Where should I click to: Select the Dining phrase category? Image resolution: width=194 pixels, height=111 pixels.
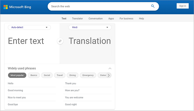tap(73, 75)
